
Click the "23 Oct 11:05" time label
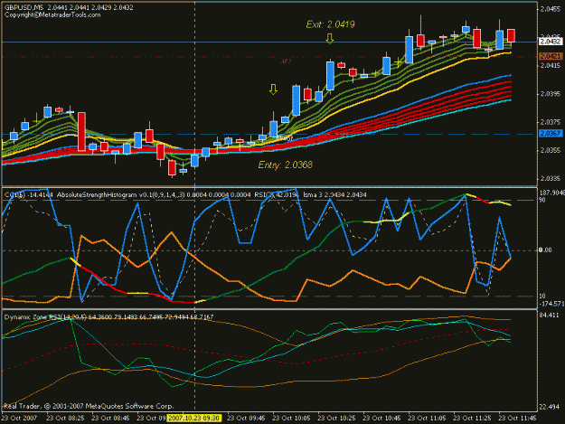pyautogui.click(x=427, y=419)
